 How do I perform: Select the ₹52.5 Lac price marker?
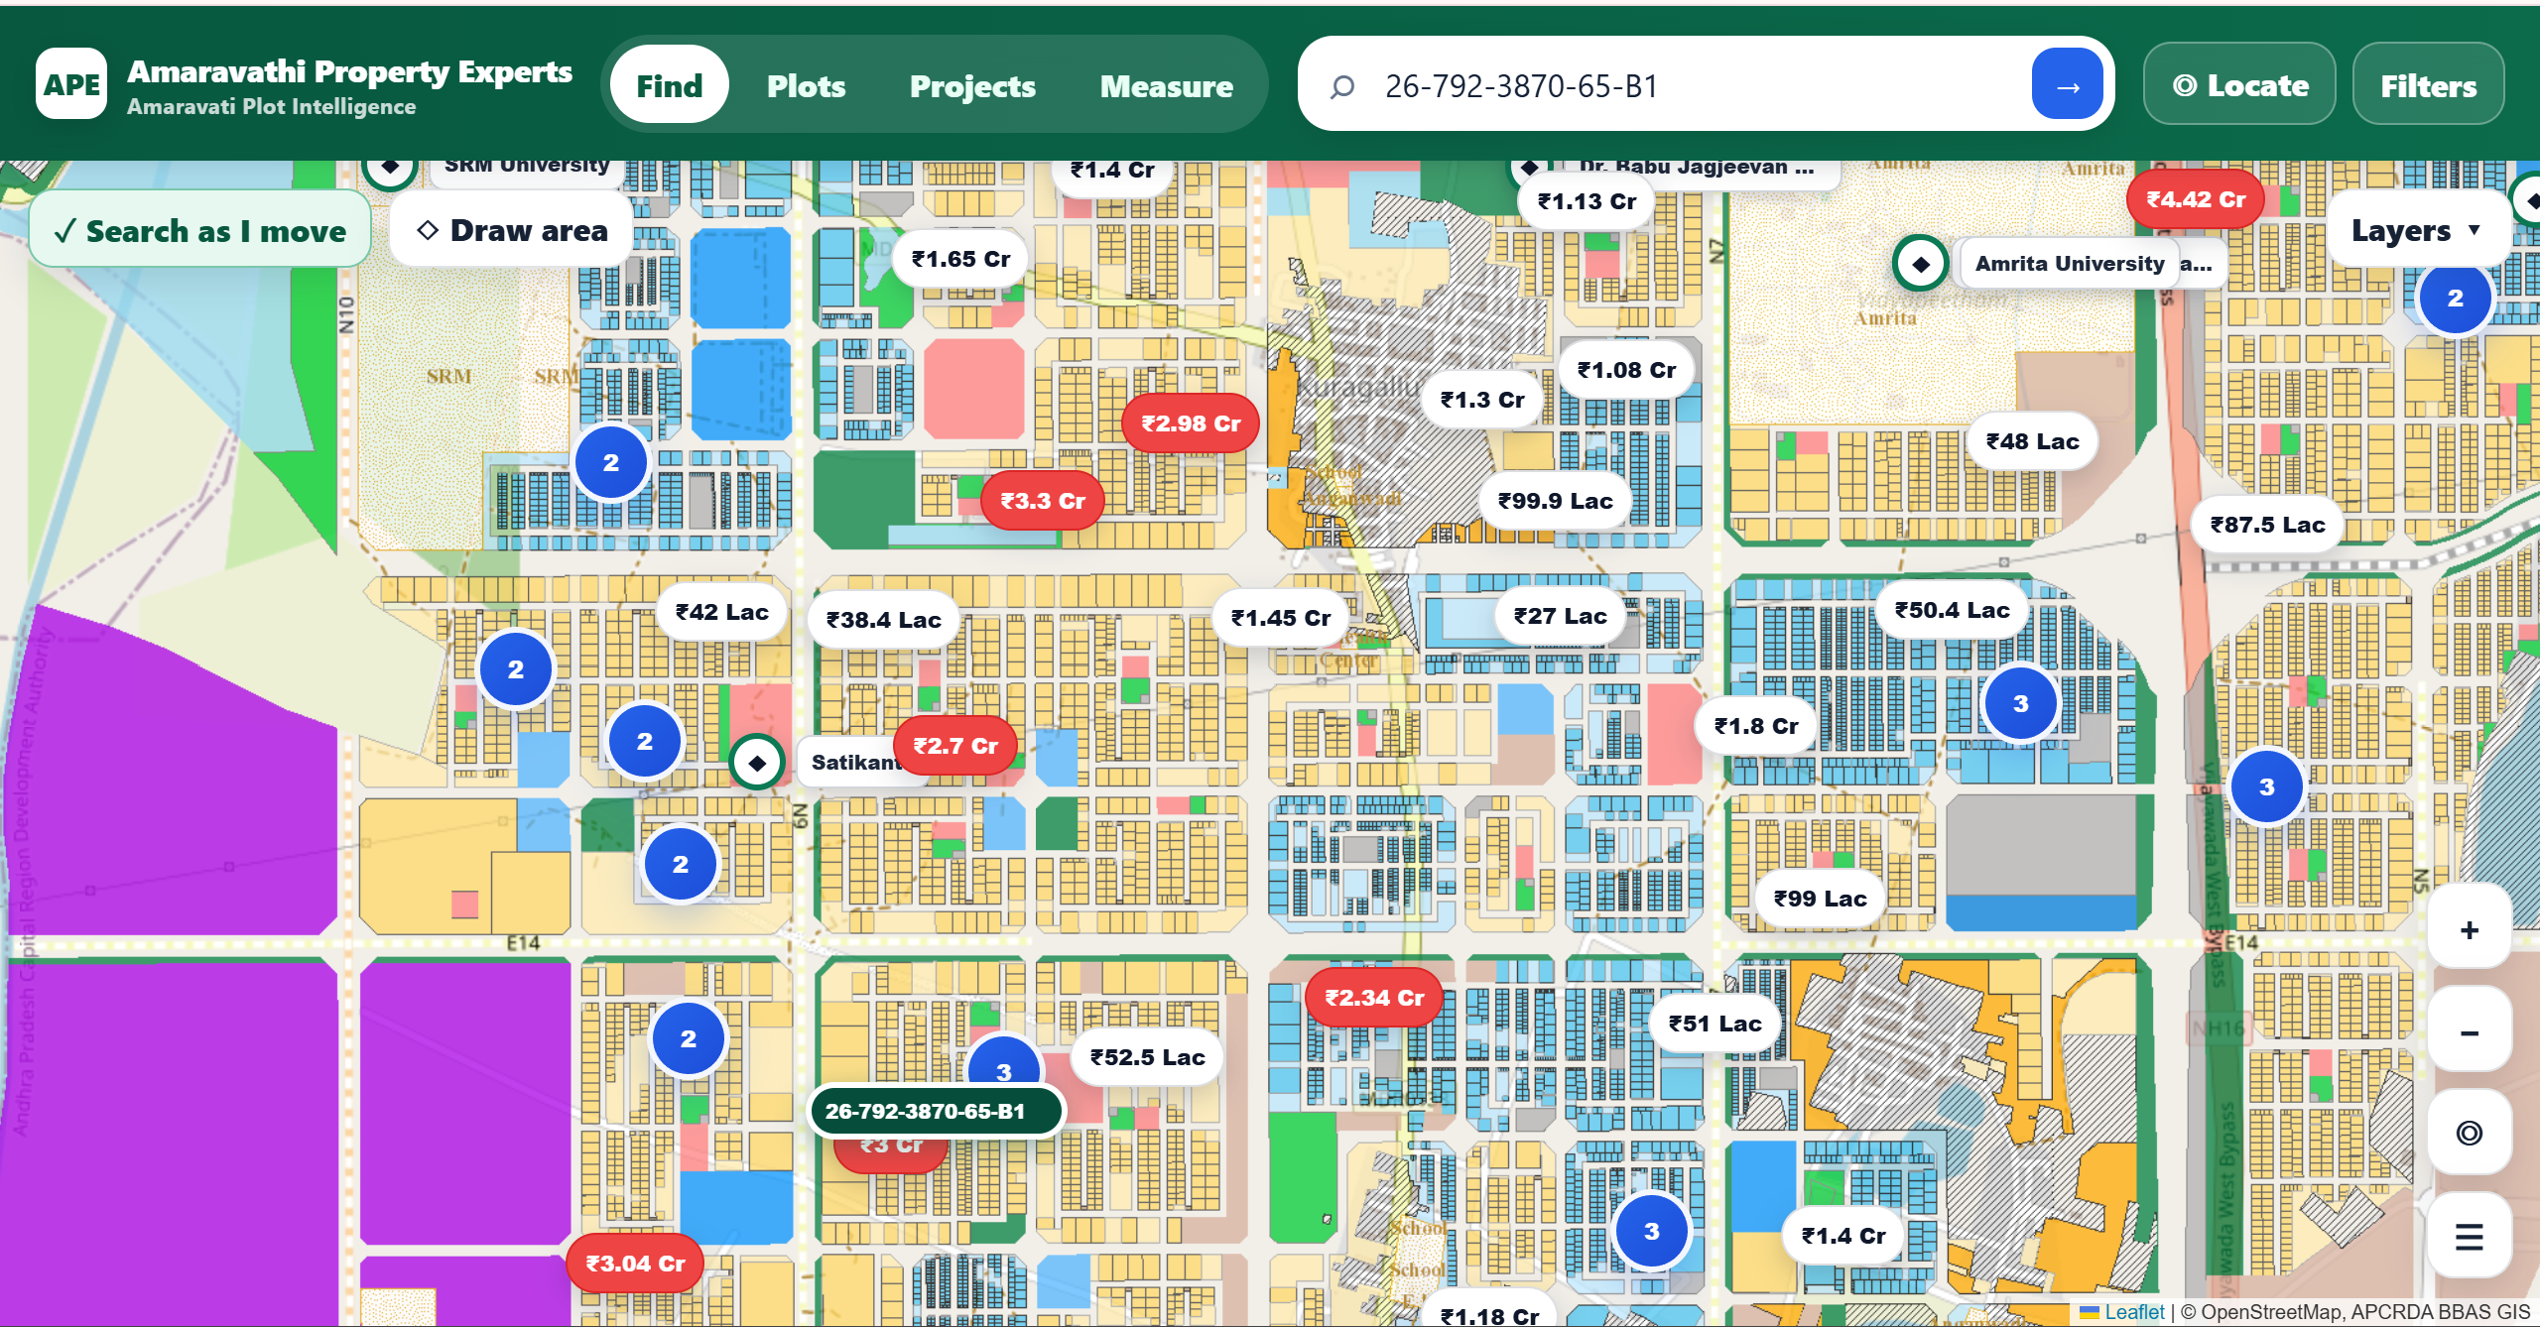pyautogui.click(x=1147, y=1057)
